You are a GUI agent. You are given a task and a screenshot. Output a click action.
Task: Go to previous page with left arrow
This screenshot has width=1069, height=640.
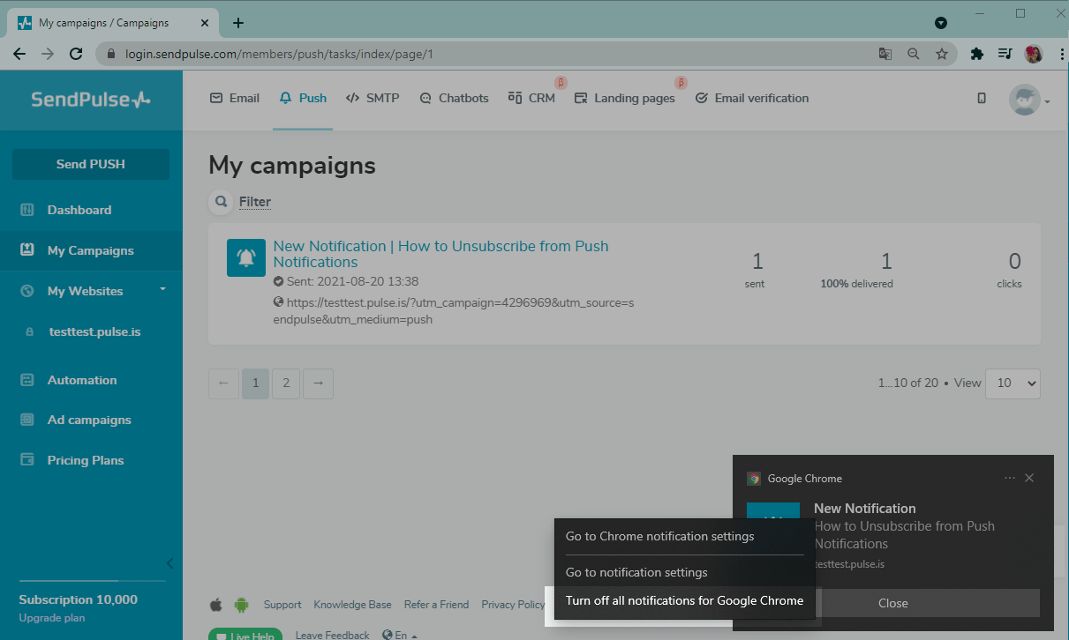pyautogui.click(x=223, y=383)
